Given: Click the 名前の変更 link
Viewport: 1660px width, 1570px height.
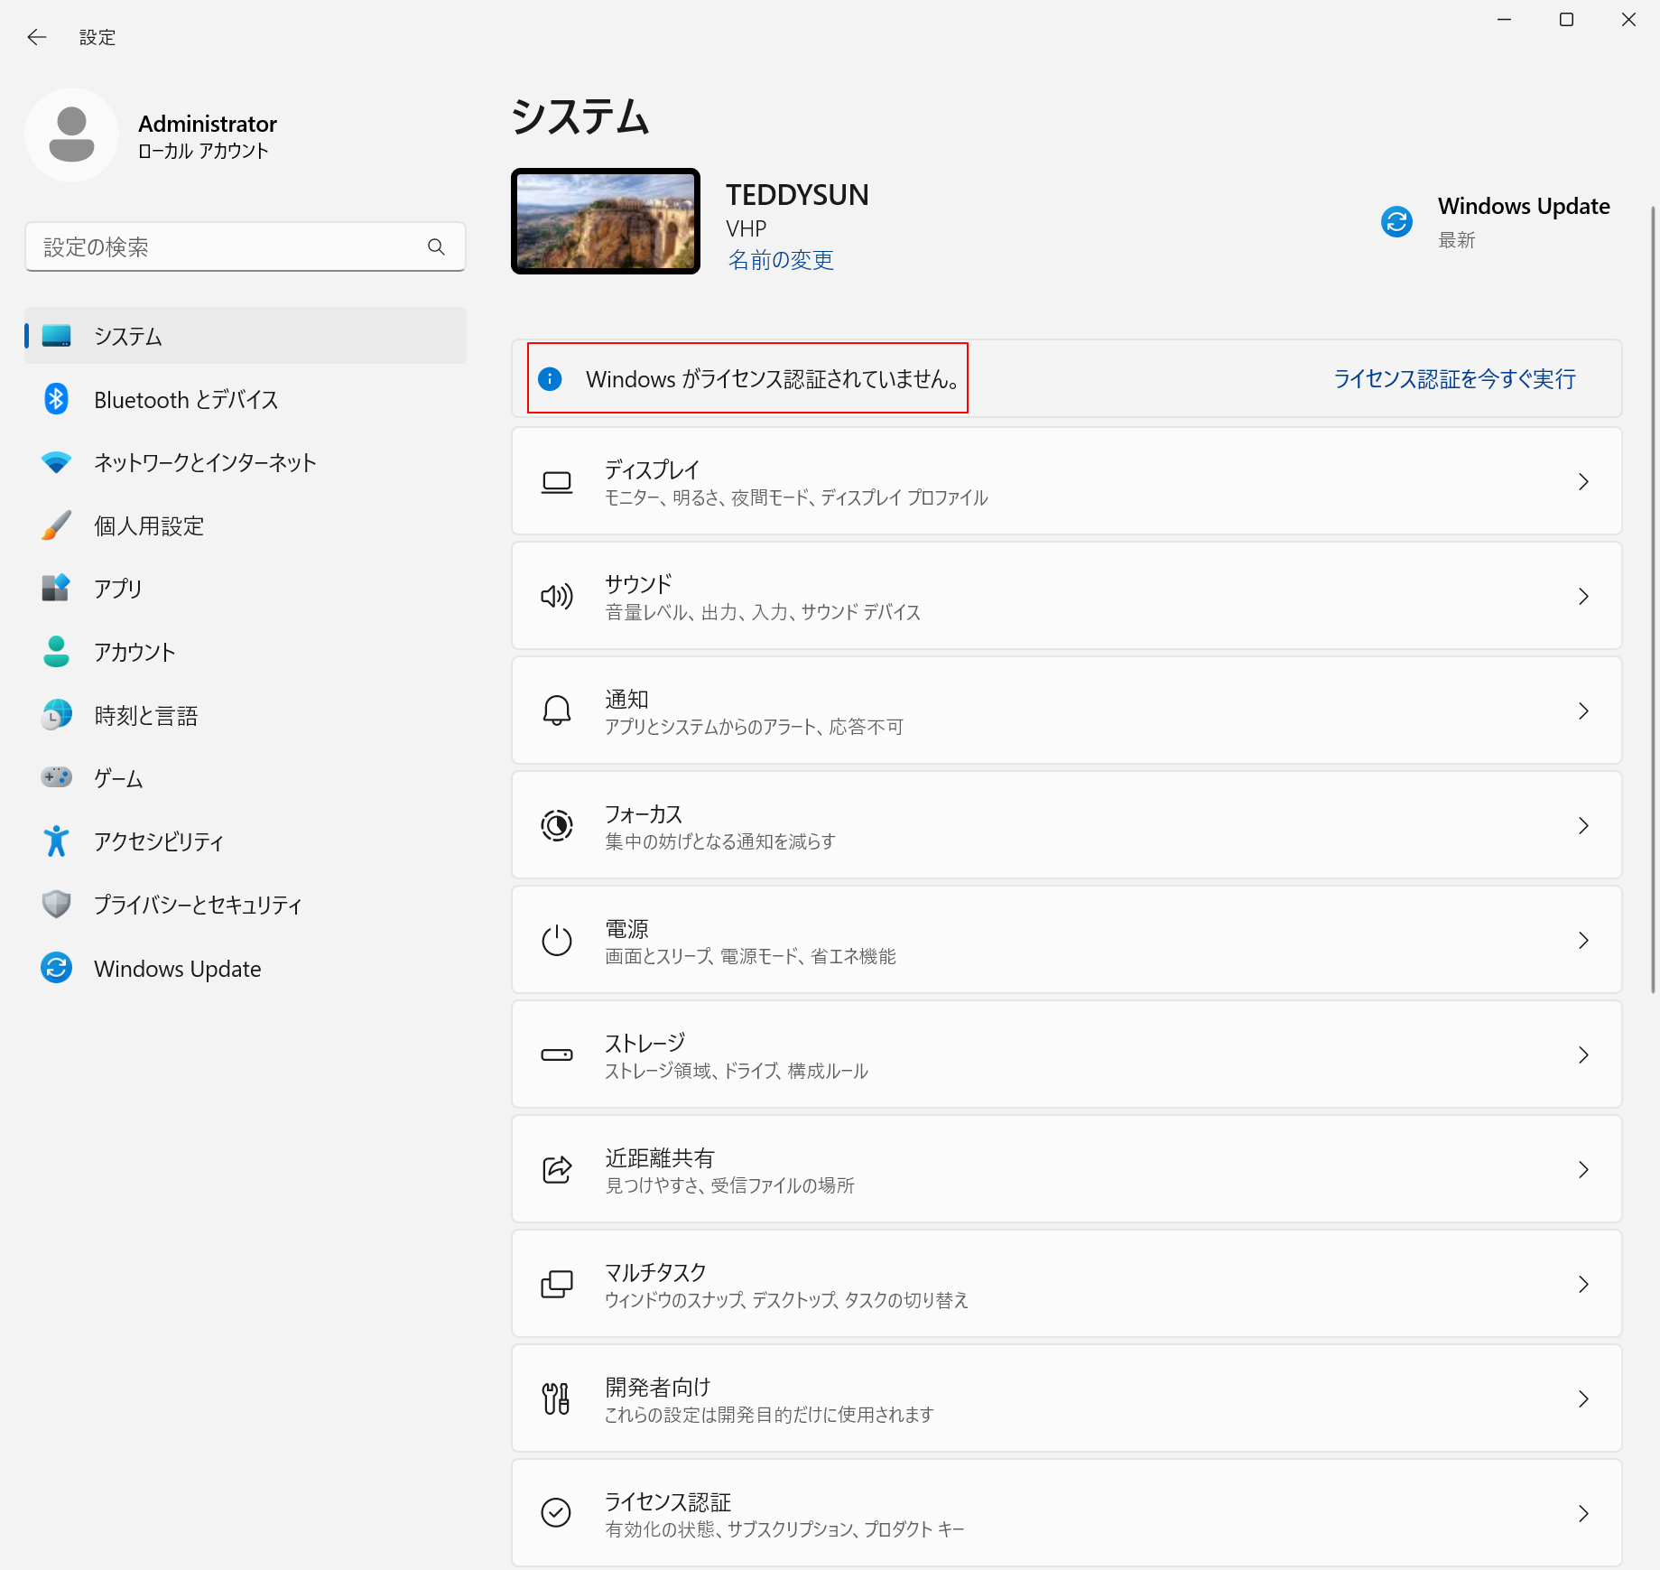Looking at the screenshot, I should pos(781,260).
